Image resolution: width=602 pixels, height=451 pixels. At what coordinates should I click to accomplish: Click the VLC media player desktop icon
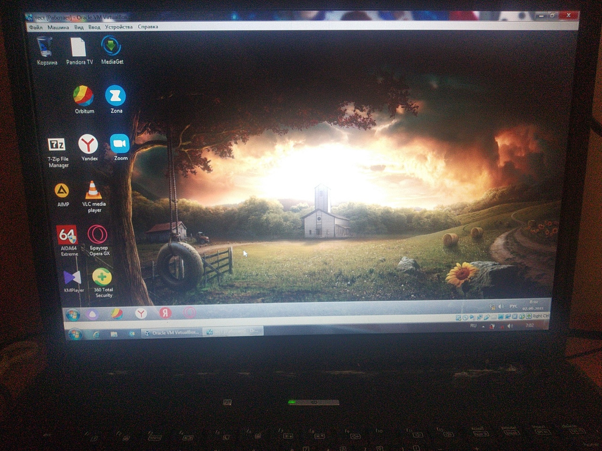[94, 197]
